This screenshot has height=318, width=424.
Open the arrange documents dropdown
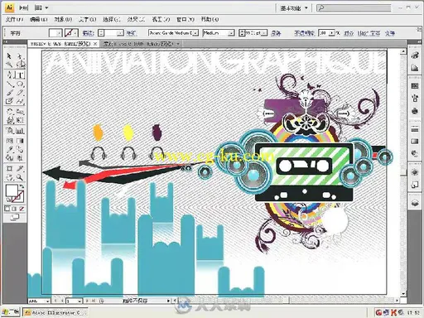tap(41, 7)
